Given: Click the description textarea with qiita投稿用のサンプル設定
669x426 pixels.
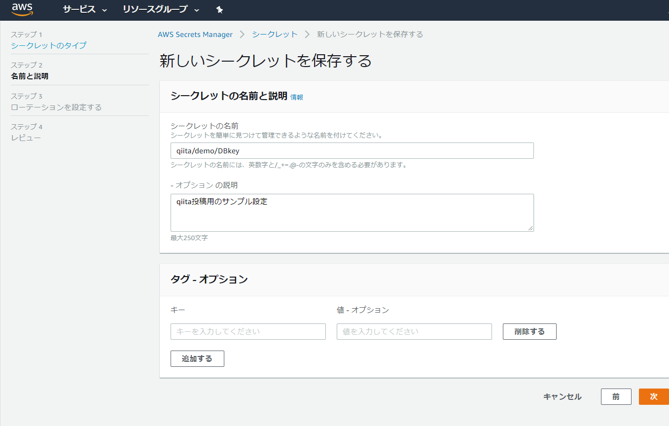Looking at the screenshot, I should coord(352,212).
